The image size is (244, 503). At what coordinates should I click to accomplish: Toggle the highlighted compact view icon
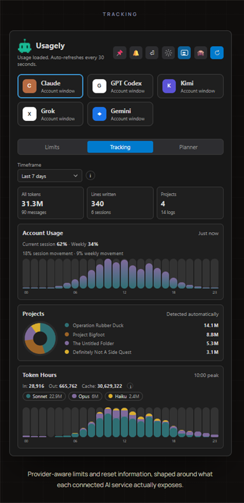coord(185,53)
